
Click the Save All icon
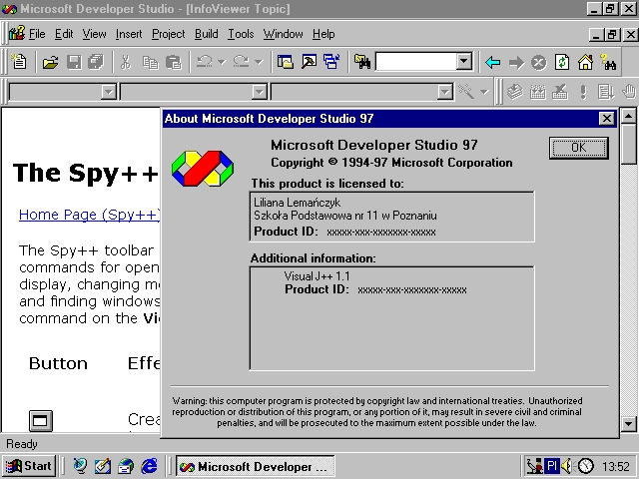point(96,62)
